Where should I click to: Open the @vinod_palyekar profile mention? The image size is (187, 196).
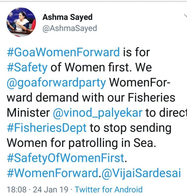[97, 113]
